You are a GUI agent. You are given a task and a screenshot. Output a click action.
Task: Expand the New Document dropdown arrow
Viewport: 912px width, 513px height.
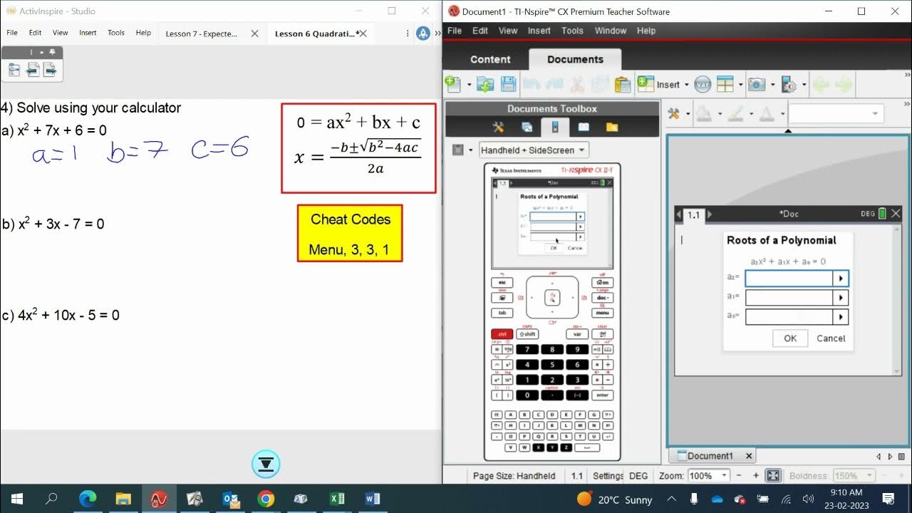[470, 85]
